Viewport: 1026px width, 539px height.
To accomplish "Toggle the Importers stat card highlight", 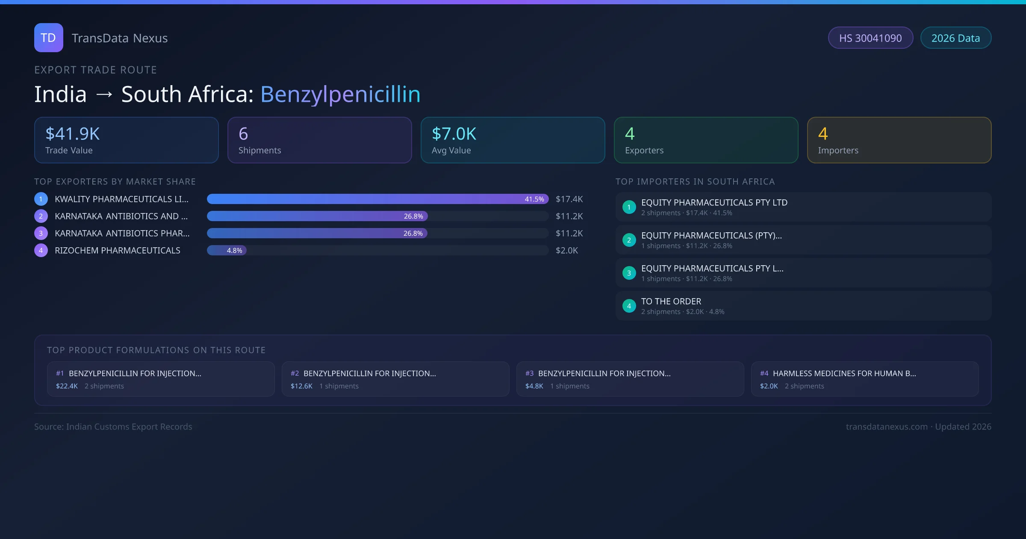I will click(x=899, y=140).
